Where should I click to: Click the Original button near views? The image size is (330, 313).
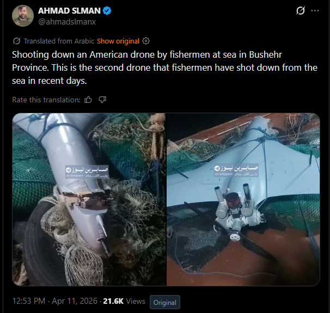(x=165, y=302)
